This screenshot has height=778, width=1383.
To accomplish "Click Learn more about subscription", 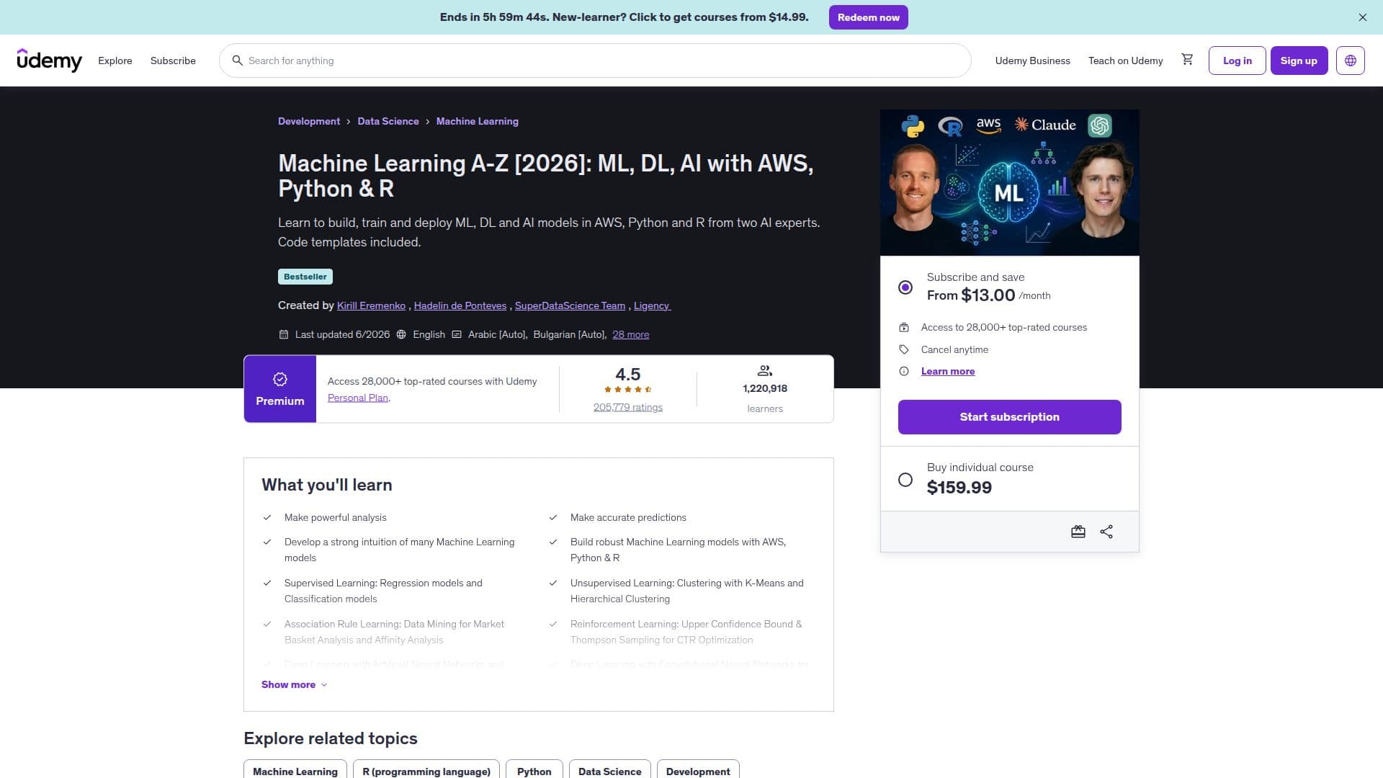I will pos(948,371).
